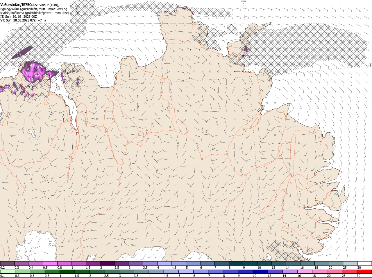This screenshot has width=372, height=278.
Task: Click the Veðurstofan/IS750dev title text
Action: [x=19, y=5]
